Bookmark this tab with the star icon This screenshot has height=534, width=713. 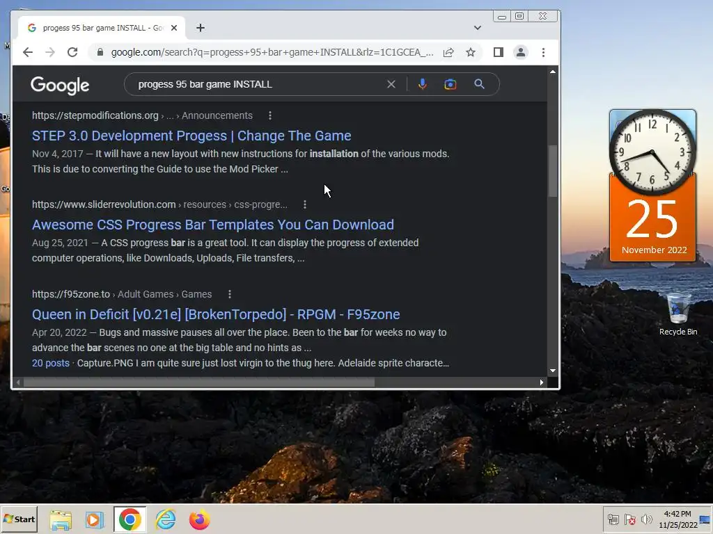coord(471,52)
